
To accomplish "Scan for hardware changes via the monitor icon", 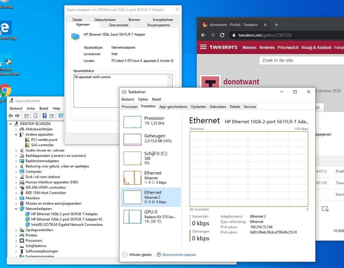I will click(61, 116).
